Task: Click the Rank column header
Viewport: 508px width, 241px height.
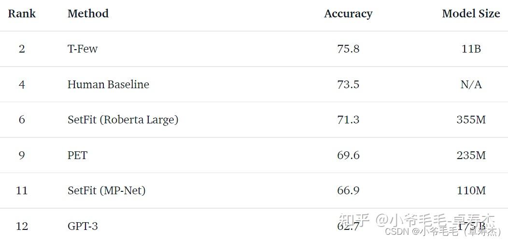Action: pos(22,13)
